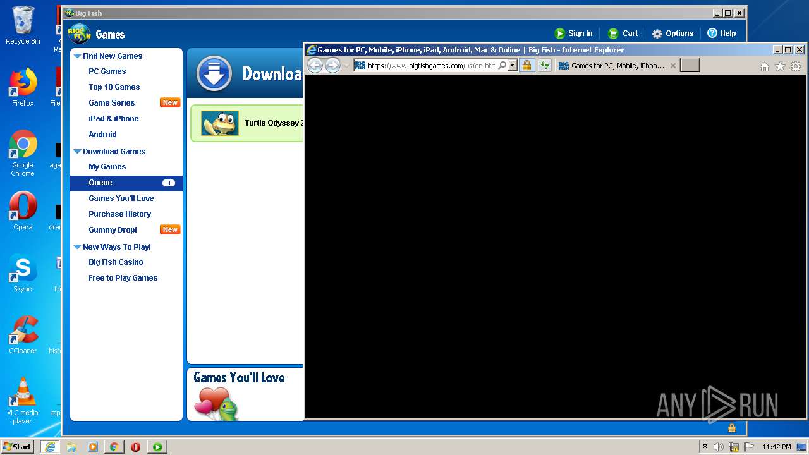Collapse the Find New Games section
Screen dimensions: 809x455
[x=77, y=56]
